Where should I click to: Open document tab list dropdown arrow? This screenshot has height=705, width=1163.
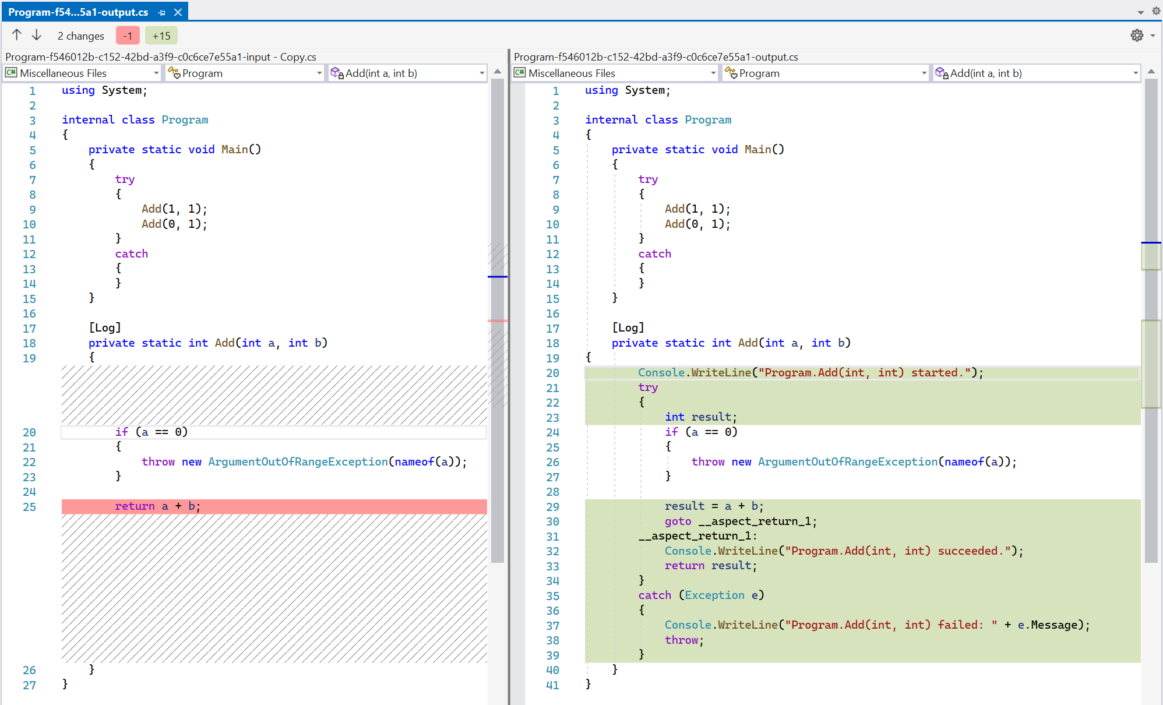point(1141,12)
